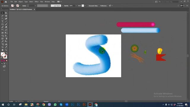Image resolution: width=190 pixels, height=107 pixels.
Task: Open the zoom level dropdown in status bar
Action: 16,101
